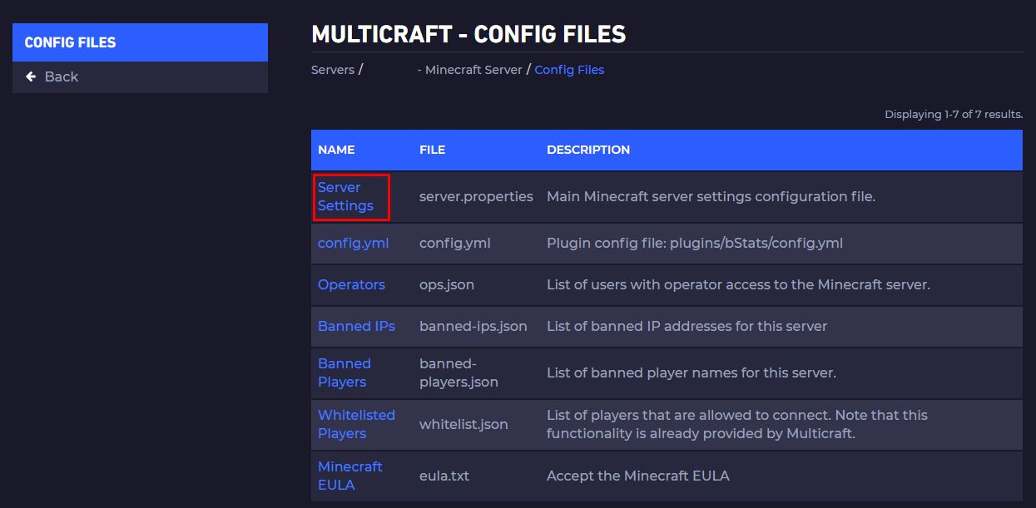
Task: View the Whitelisted Players file
Action: click(356, 424)
